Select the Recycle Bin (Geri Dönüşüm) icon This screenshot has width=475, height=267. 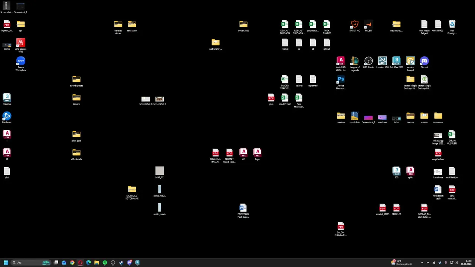tap(452, 27)
